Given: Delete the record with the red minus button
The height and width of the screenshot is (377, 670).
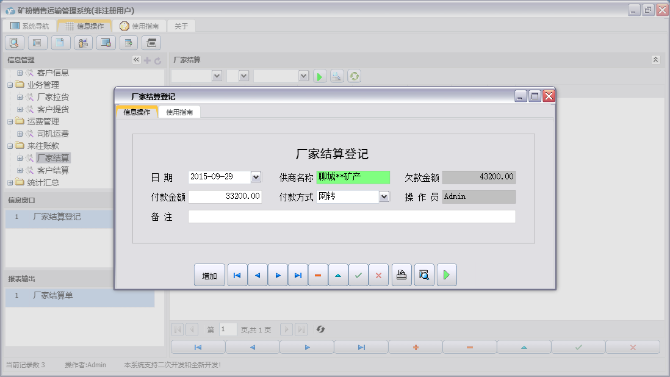Looking at the screenshot, I should 318,276.
